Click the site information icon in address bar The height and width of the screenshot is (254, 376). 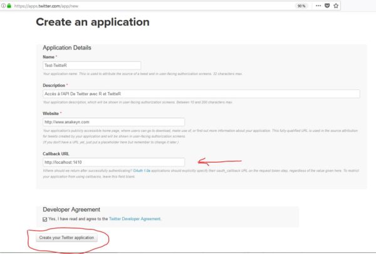pos(3,6)
